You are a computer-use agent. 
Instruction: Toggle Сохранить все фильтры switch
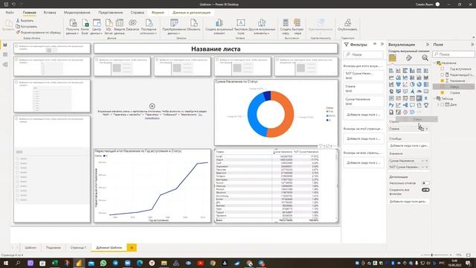425,190
